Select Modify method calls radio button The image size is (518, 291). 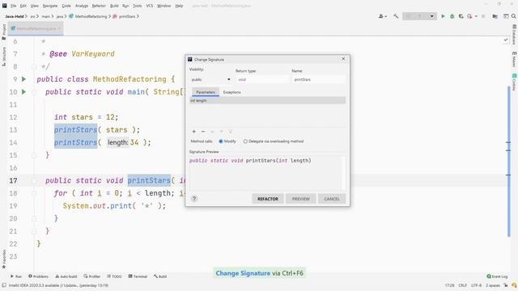(x=227, y=141)
